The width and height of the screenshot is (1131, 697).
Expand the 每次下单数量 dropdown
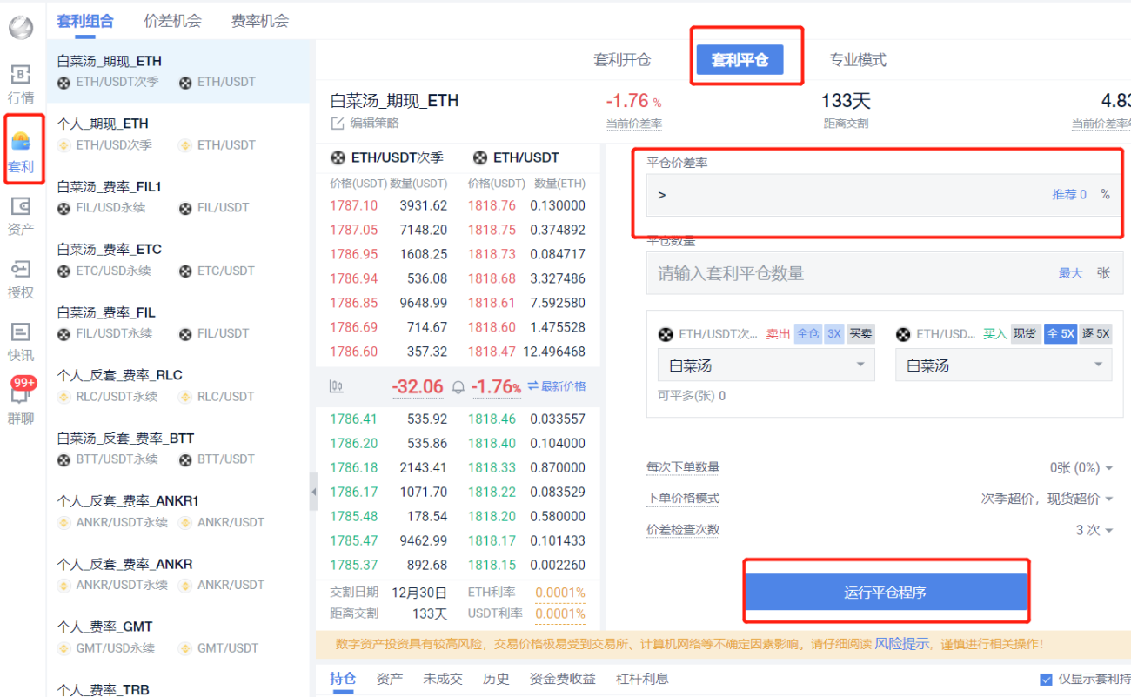1081,468
